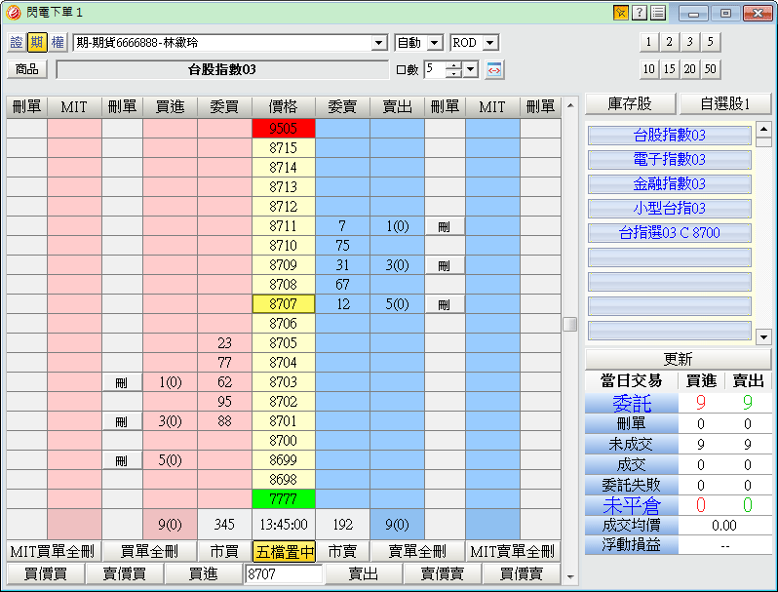Screen dimensions: 778x592
Task: Delete the sell order at price 8711
Action: pyautogui.click(x=445, y=226)
